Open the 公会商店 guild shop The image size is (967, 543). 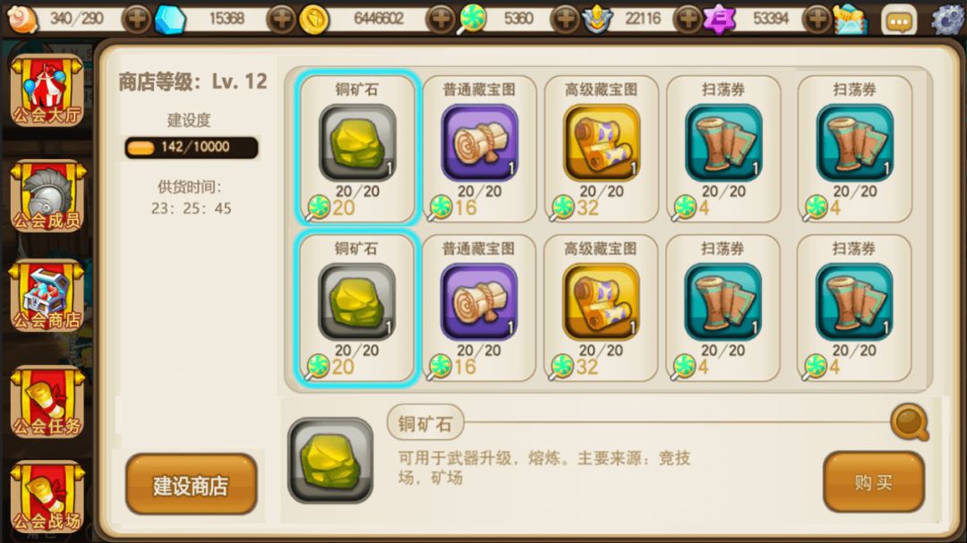(x=47, y=296)
